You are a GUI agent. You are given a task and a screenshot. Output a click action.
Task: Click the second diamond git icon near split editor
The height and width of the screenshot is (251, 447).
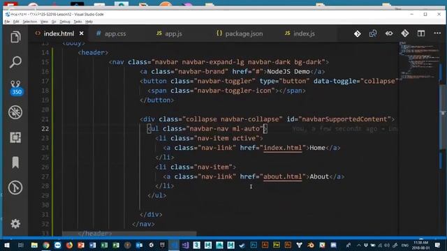405,33
